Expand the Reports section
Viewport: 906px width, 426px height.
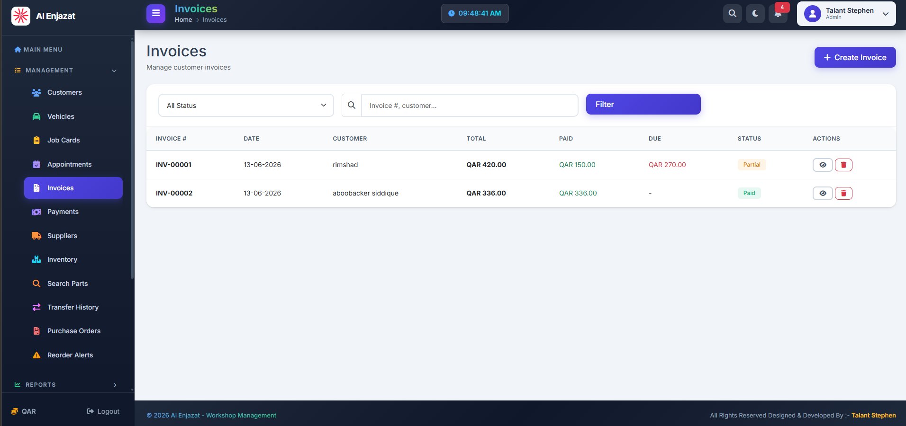click(x=66, y=385)
